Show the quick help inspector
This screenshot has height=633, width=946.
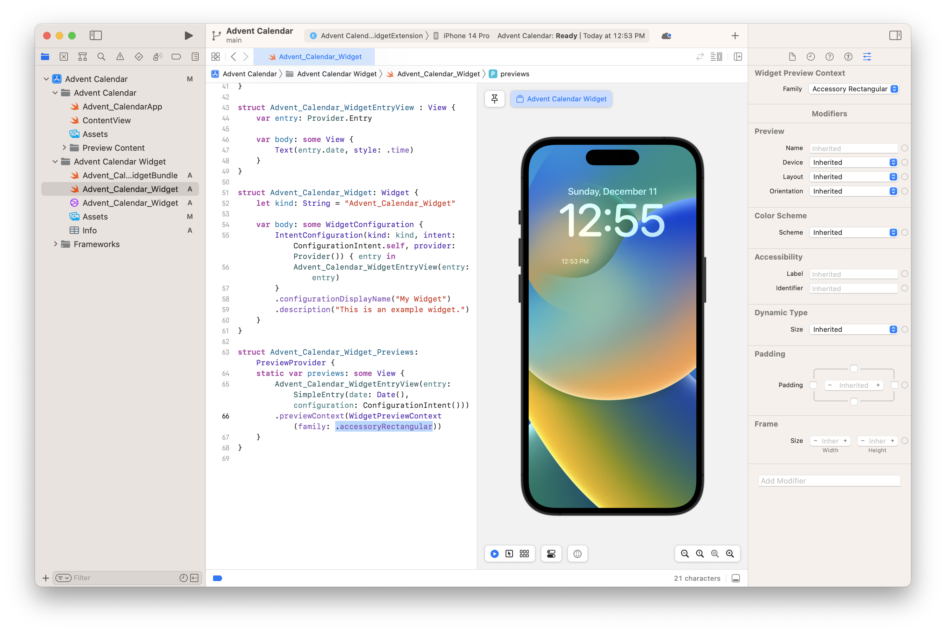[829, 57]
